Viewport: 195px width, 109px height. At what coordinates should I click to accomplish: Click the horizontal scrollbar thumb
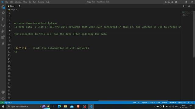[x=133, y=100]
